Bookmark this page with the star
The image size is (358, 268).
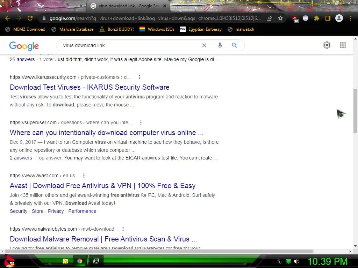click(280, 18)
